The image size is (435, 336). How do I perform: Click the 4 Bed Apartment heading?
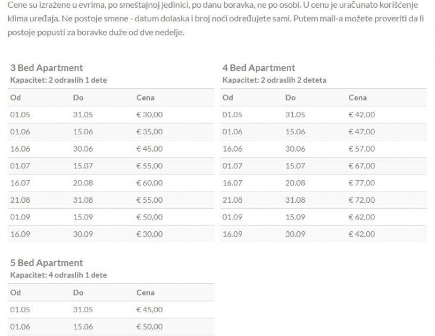259,68
